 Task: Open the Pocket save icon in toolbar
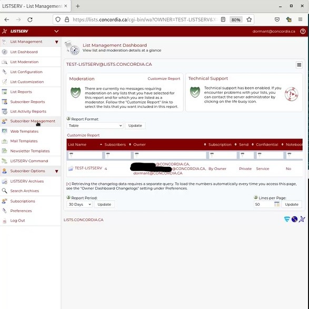point(277,19)
